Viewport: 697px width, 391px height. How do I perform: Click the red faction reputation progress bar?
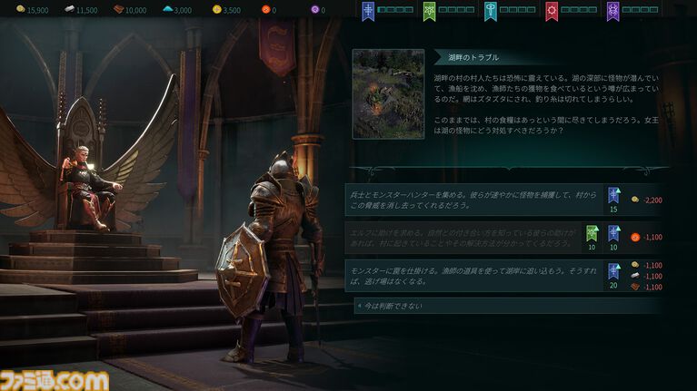pyautogui.click(x=579, y=10)
